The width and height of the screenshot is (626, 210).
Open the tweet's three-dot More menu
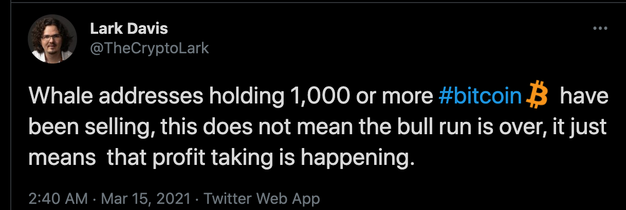click(x=600, y=29)
